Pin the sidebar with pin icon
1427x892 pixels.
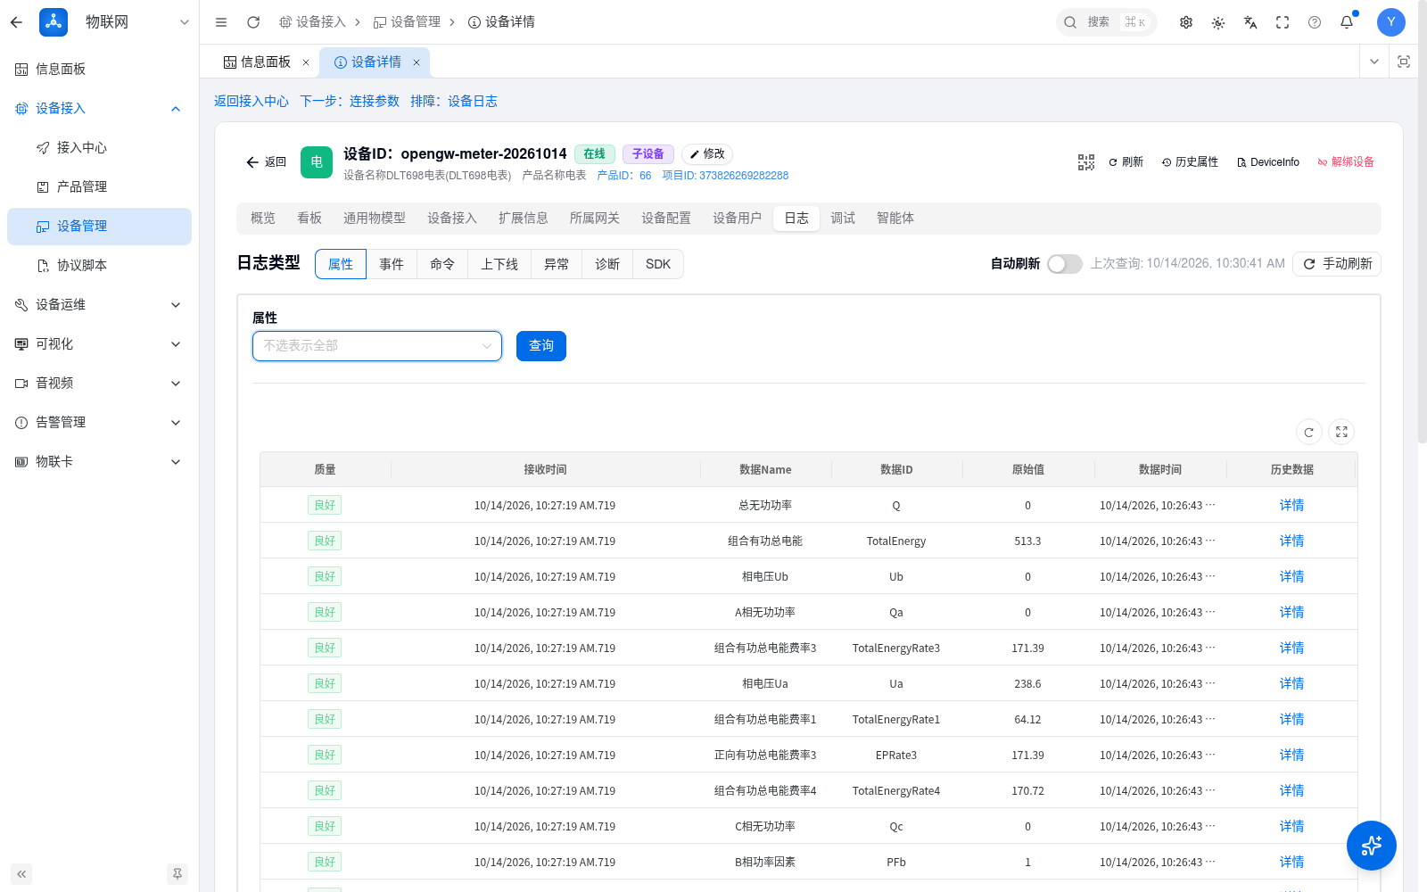(x=177, y=874)
